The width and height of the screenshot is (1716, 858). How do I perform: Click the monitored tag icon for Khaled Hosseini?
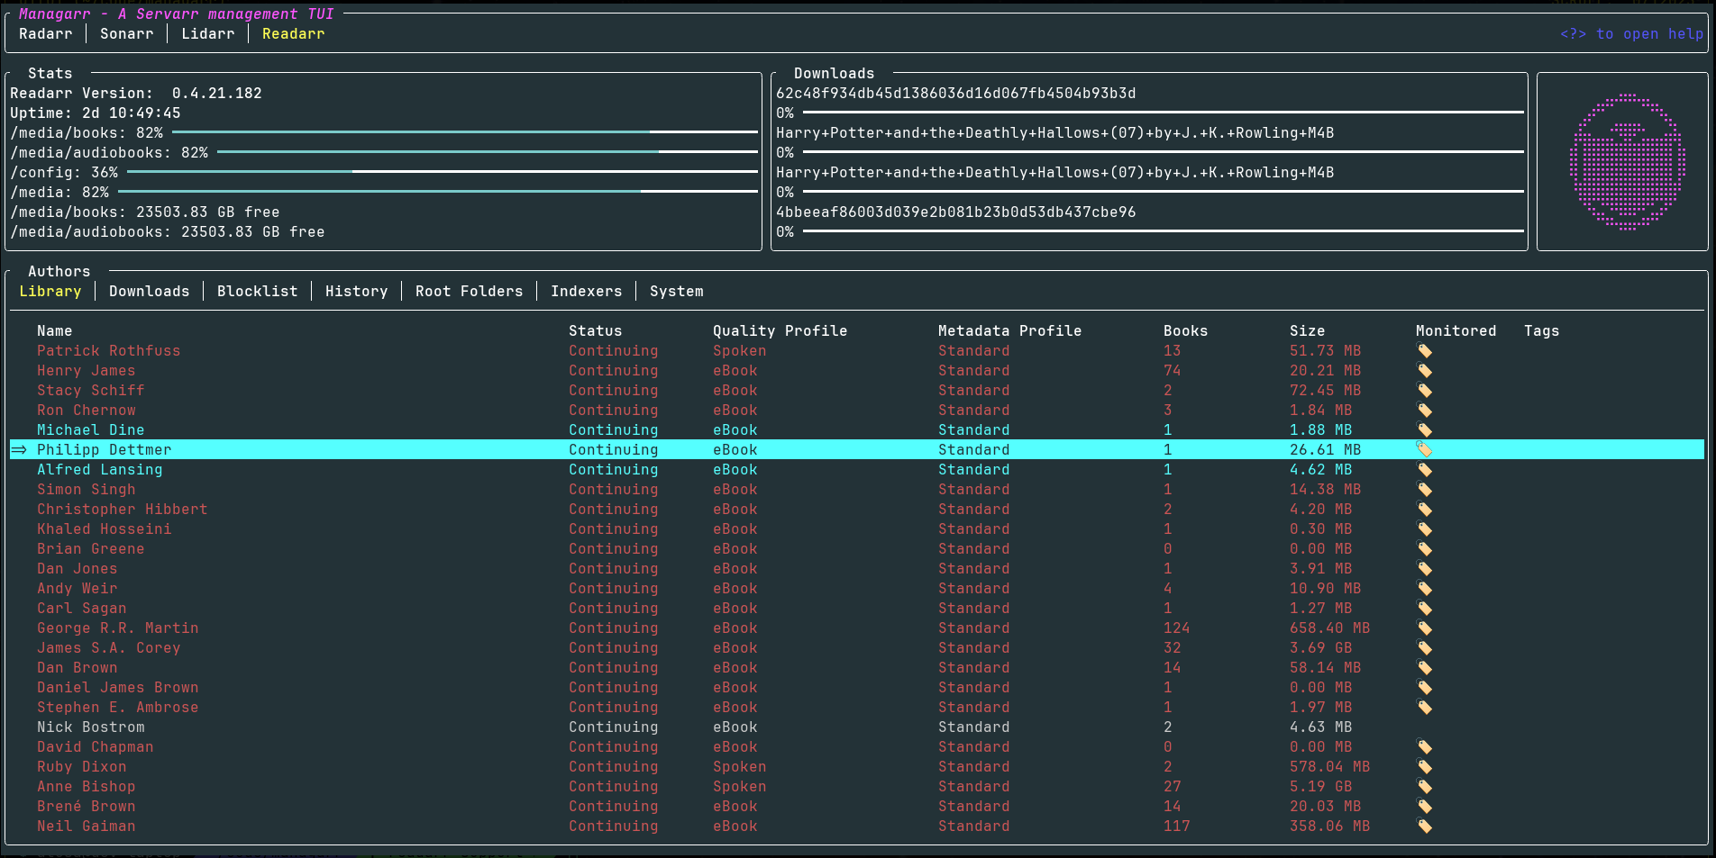pyautogui.click(x=1424, y=529)
